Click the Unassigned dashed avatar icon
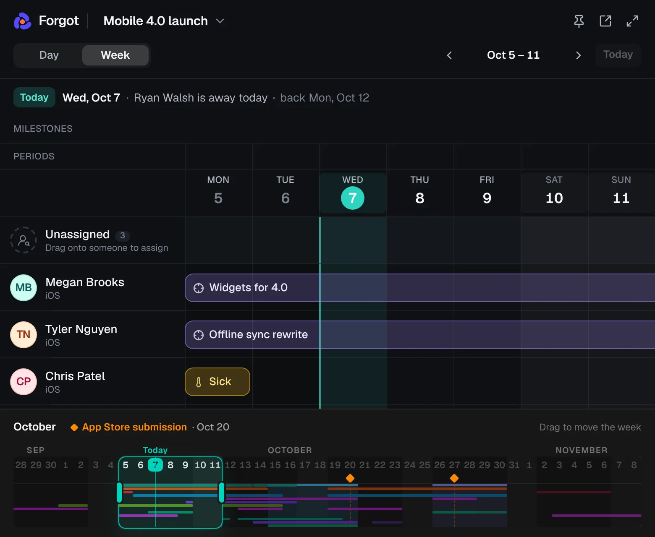The width and height of the screenshot is (655, 537). click(x=24, y=240)
